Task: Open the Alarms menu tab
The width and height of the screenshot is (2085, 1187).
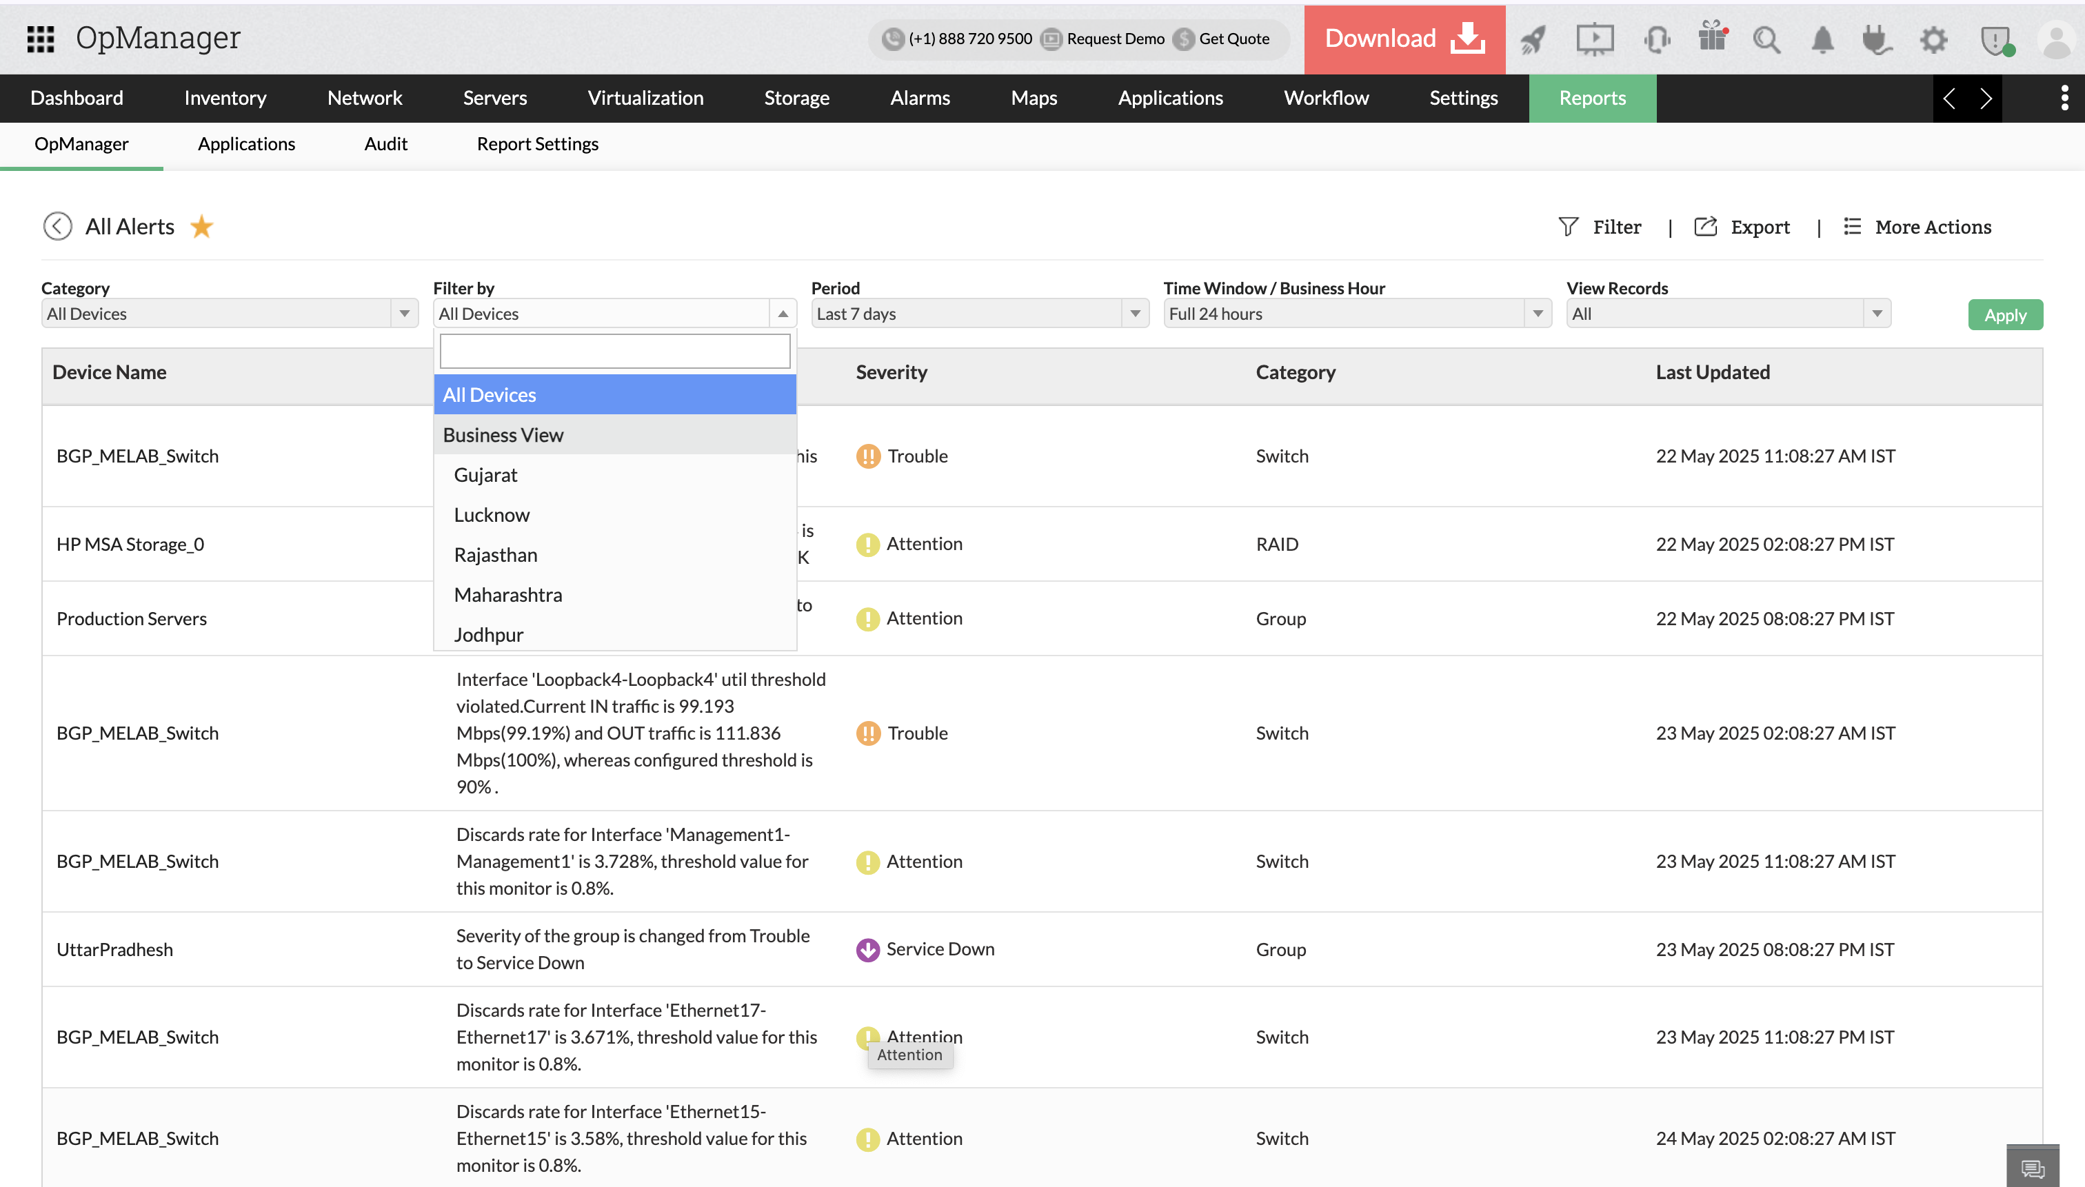Action: 920,98
